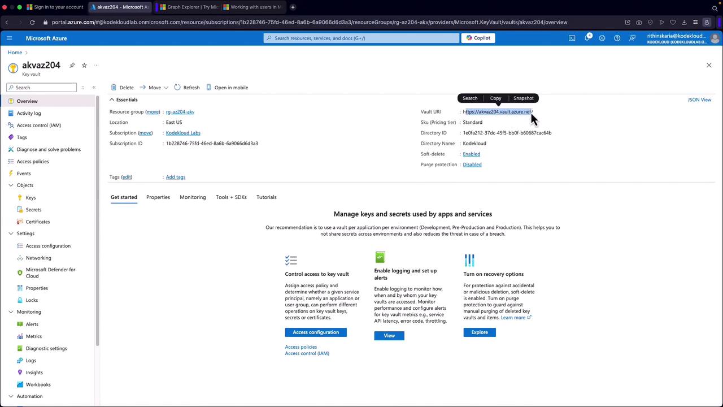Open Cloud Shell from the top bar
Viewport: 723px width, 407px height.
pyautogui.click(x=572, y=38)
